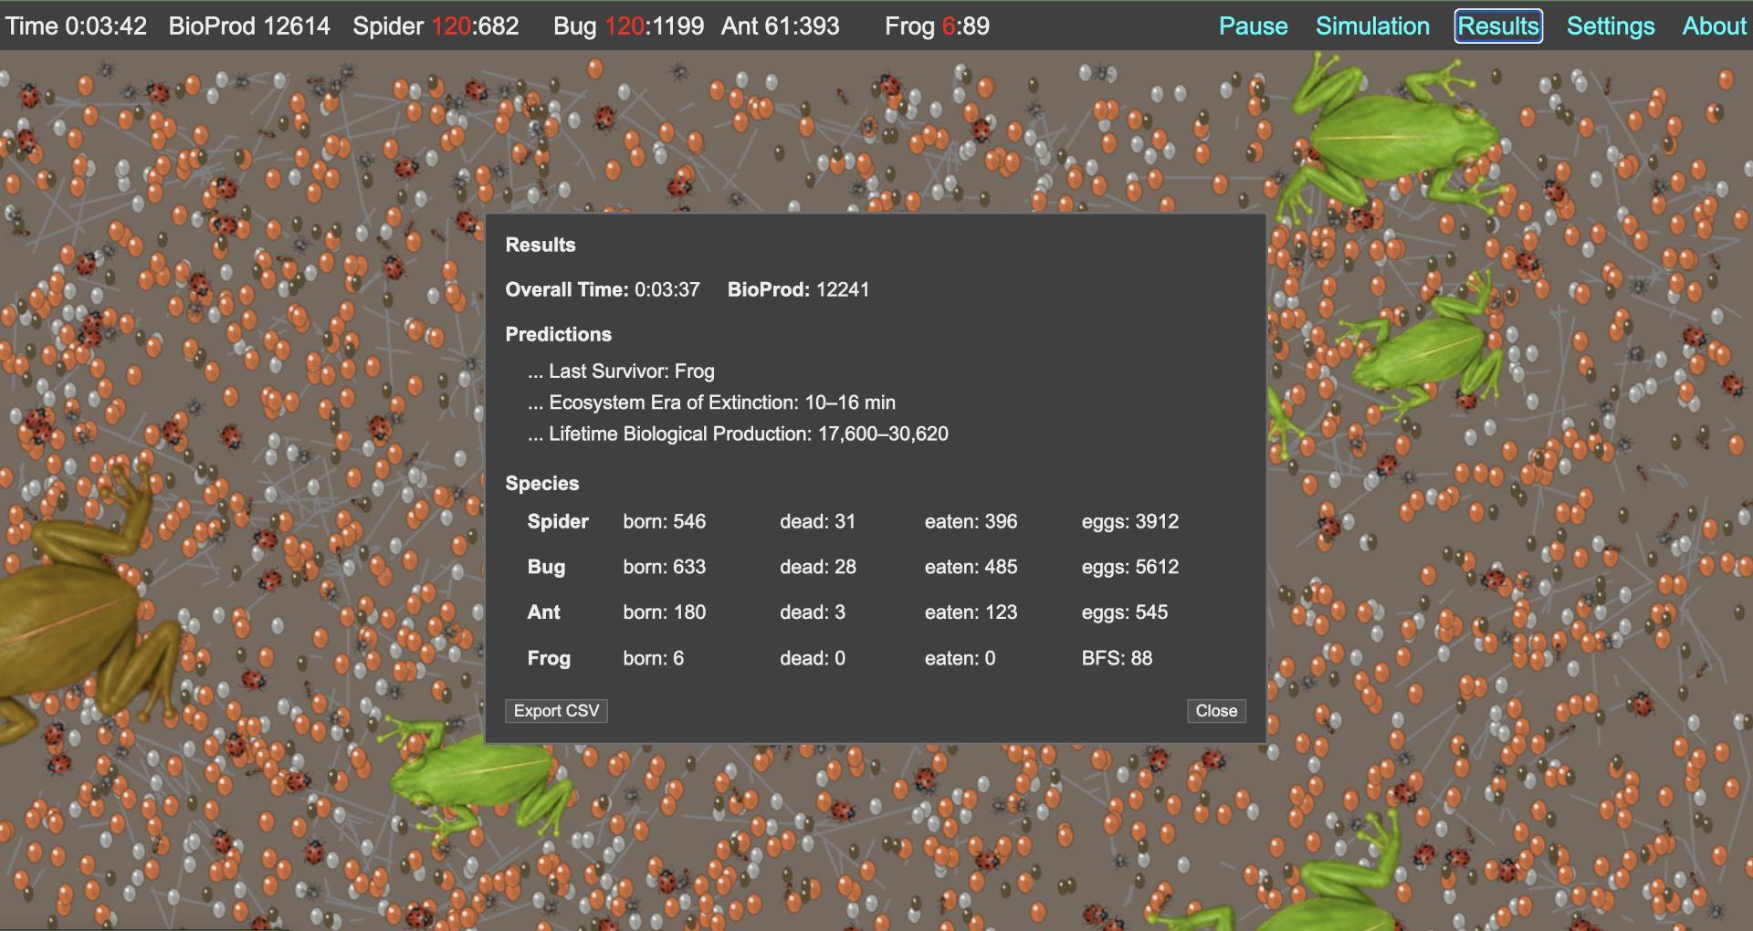Select Frog eaten: 0 value
Screen dimensions: 1753x931
pyautogui.click(x=960, y=659)
